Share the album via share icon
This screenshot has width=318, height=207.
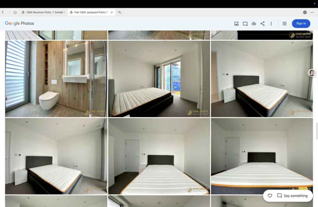pyautogui.click(x=262, y=24)
